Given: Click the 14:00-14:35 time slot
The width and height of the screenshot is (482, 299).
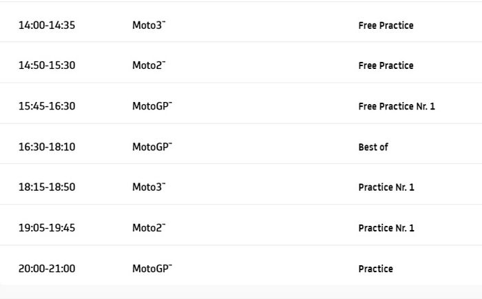Looking at the screenshot, I should click(x=47, y=25).
